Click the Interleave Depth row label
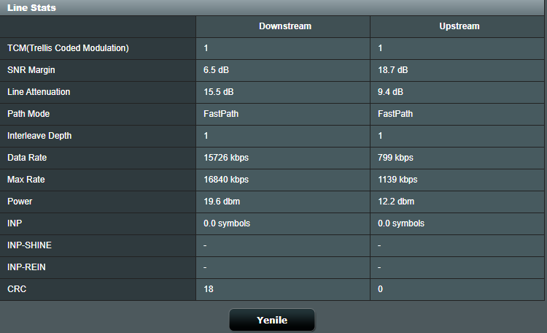 click(39, 136)
